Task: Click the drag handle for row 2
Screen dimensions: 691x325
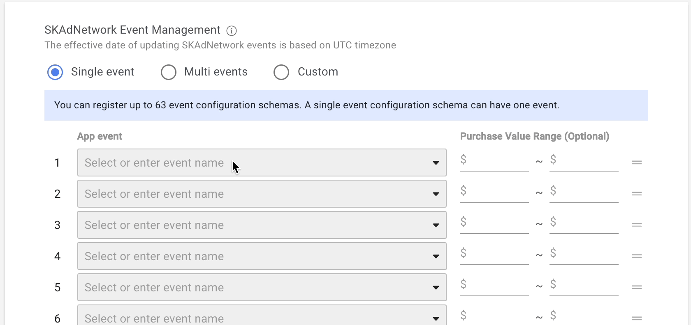Action: pos(637,194)
